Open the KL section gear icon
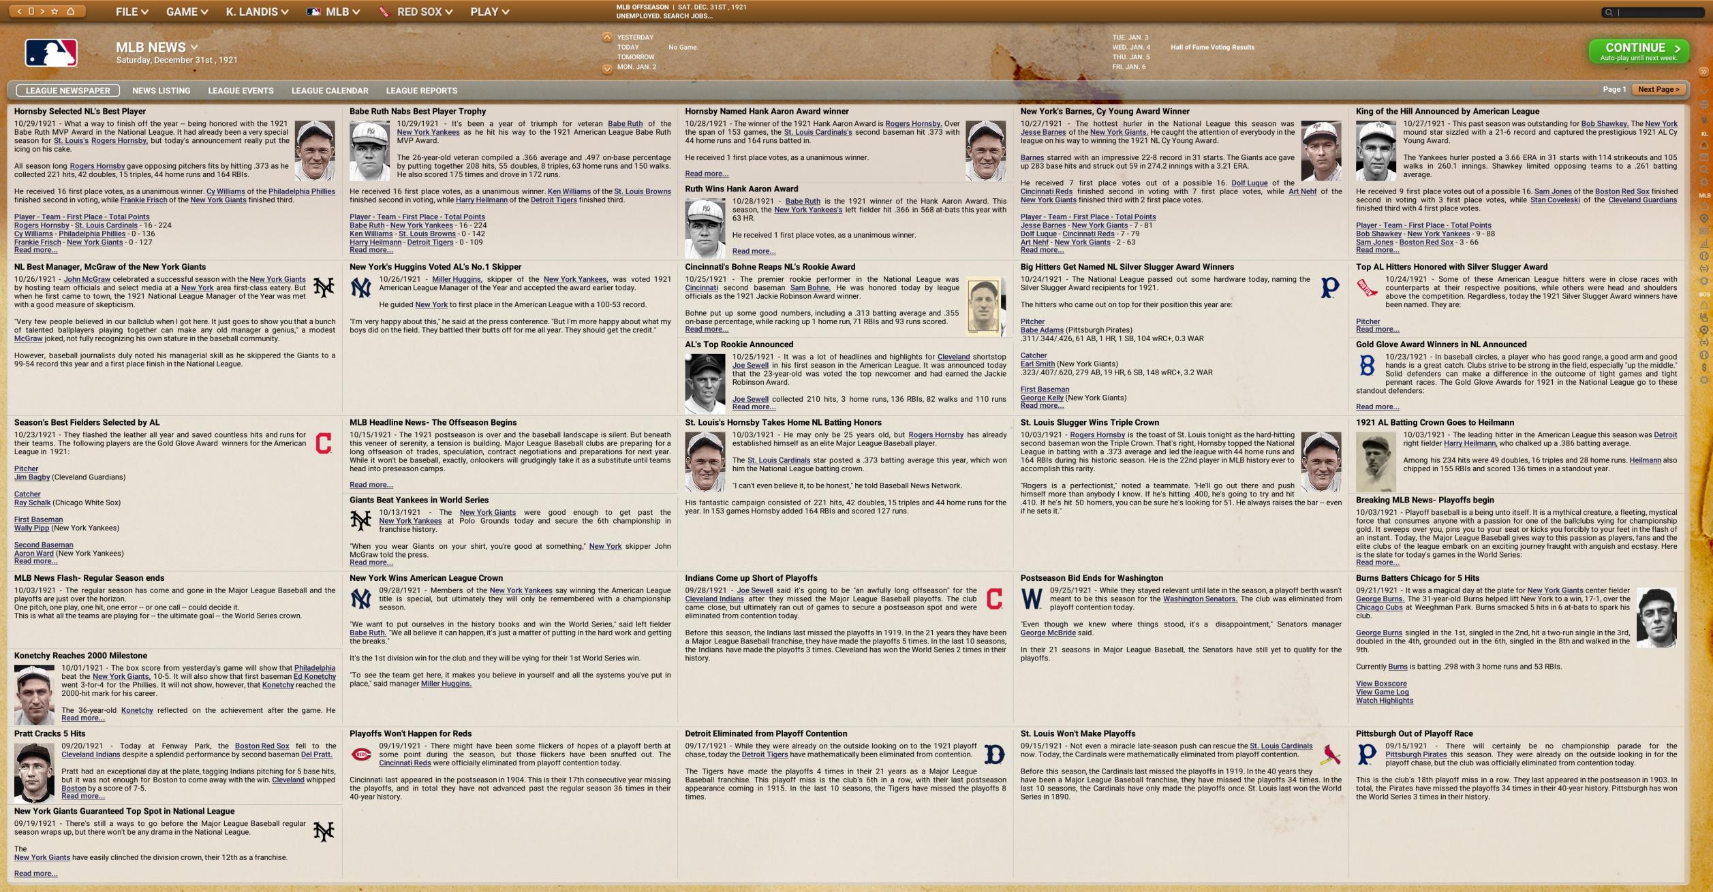The image size is (1713, 892). [1704, 182]
